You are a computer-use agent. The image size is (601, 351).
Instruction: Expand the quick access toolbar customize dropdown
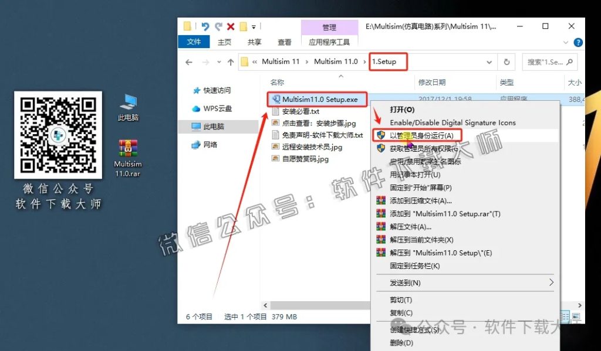tap(255, 26)
